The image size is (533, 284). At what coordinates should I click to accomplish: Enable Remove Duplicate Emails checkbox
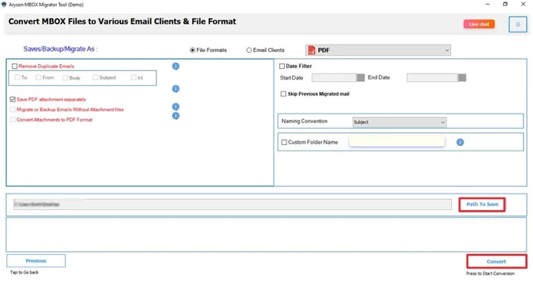[15, 66]
